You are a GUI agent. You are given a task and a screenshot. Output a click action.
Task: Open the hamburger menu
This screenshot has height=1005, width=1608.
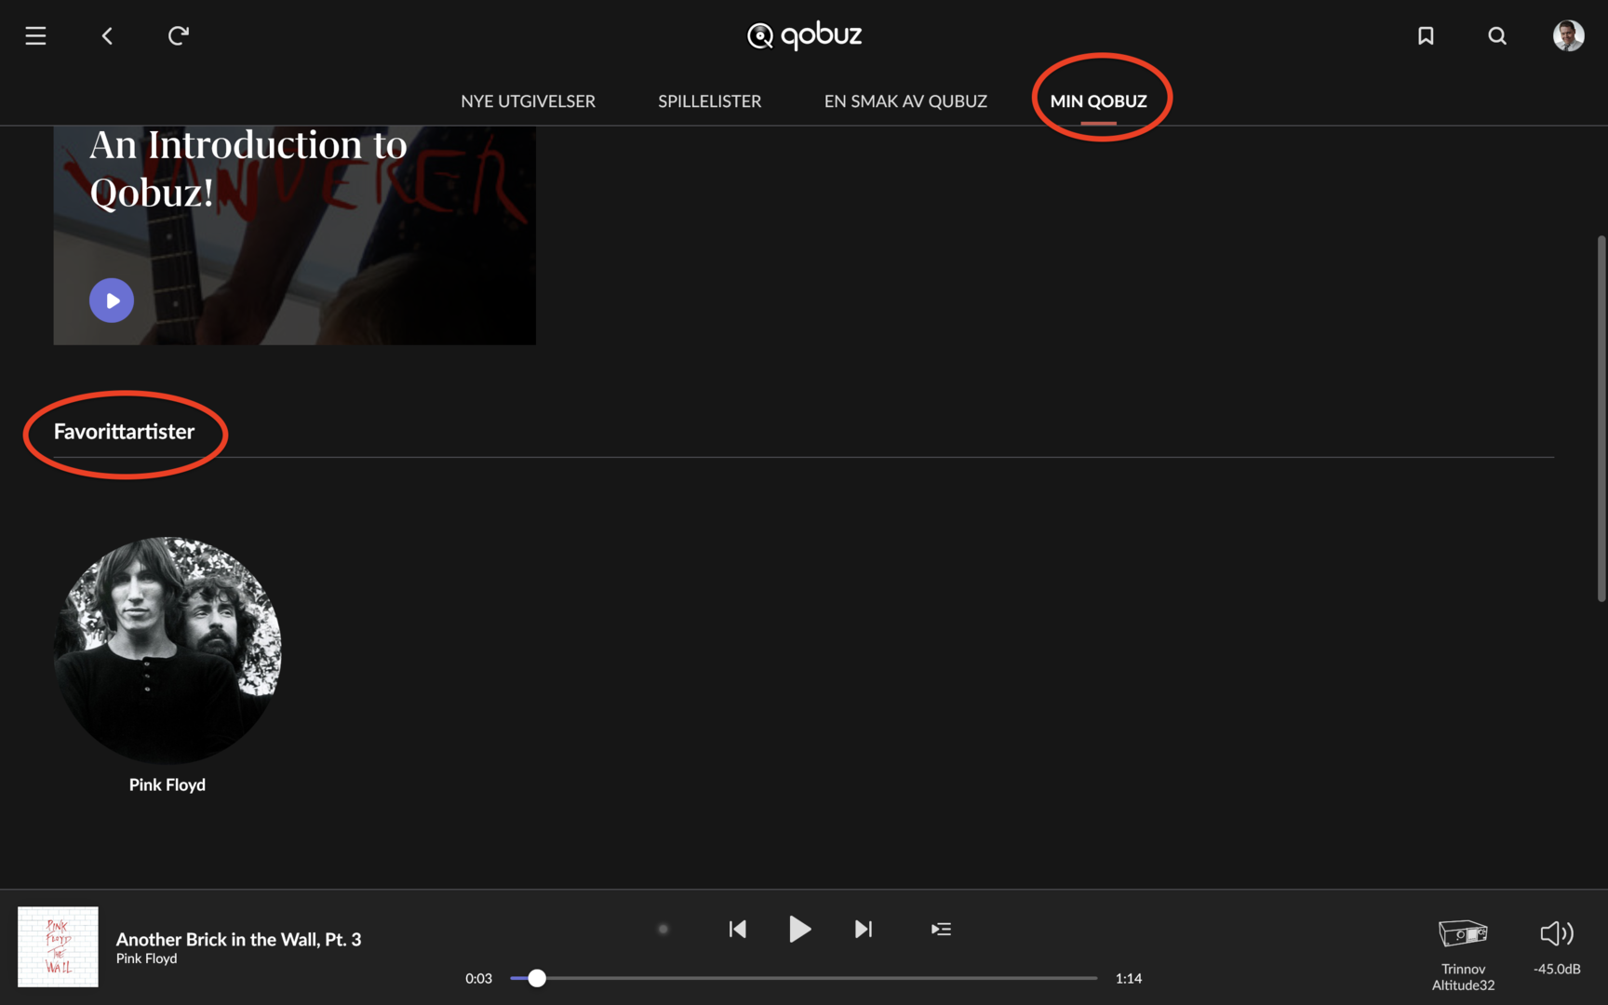[x=35, y=35]
